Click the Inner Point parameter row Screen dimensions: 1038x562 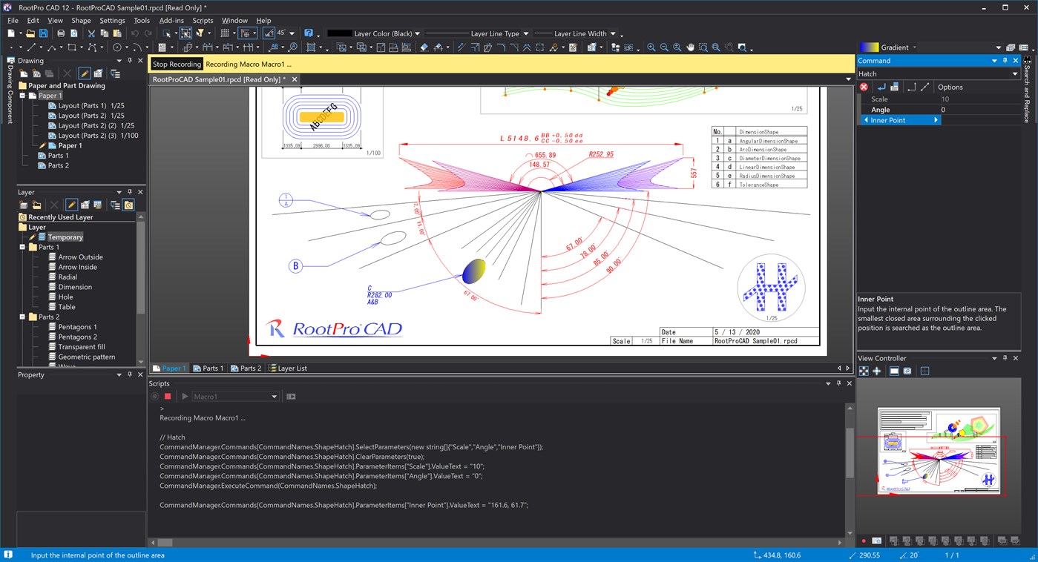click(x=899, y=119)
